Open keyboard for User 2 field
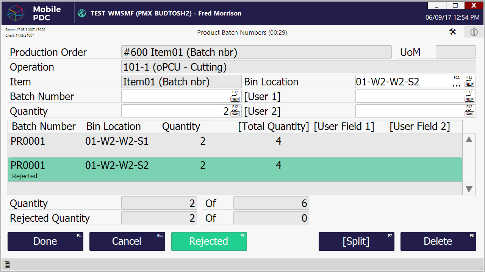Image resolution: width=485 pixels, height=272 pixels. (x=469, y=111)
